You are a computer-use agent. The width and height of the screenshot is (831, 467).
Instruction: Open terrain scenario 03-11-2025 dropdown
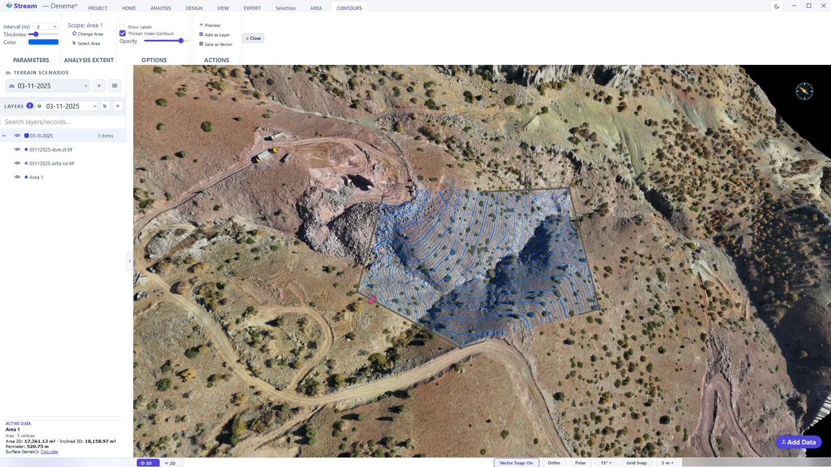(48, 86)
